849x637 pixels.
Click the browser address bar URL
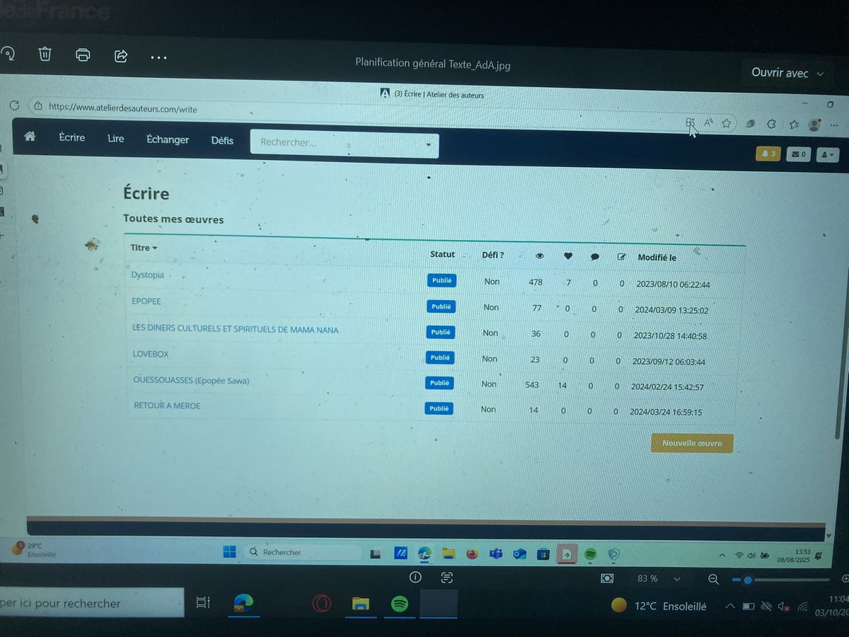coord(122,108)
